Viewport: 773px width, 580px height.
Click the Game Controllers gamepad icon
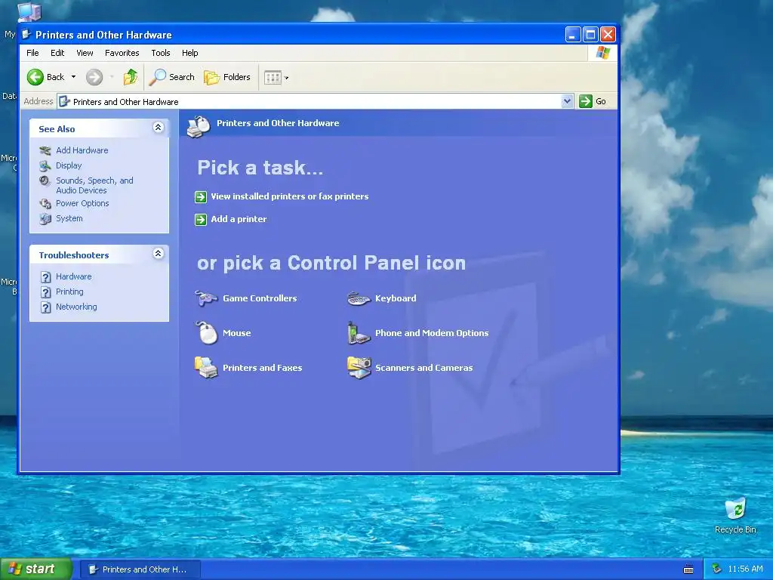coord(206,298)
